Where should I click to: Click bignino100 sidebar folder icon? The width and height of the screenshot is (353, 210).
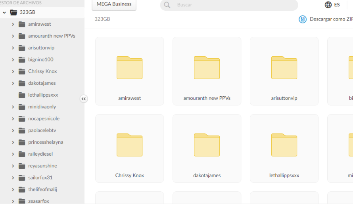(x=22, y=59)
